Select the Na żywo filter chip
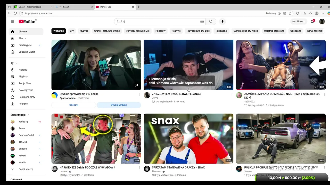Viewport: 330px width, 185px height. pyautogui.click(x=176, y=31)
